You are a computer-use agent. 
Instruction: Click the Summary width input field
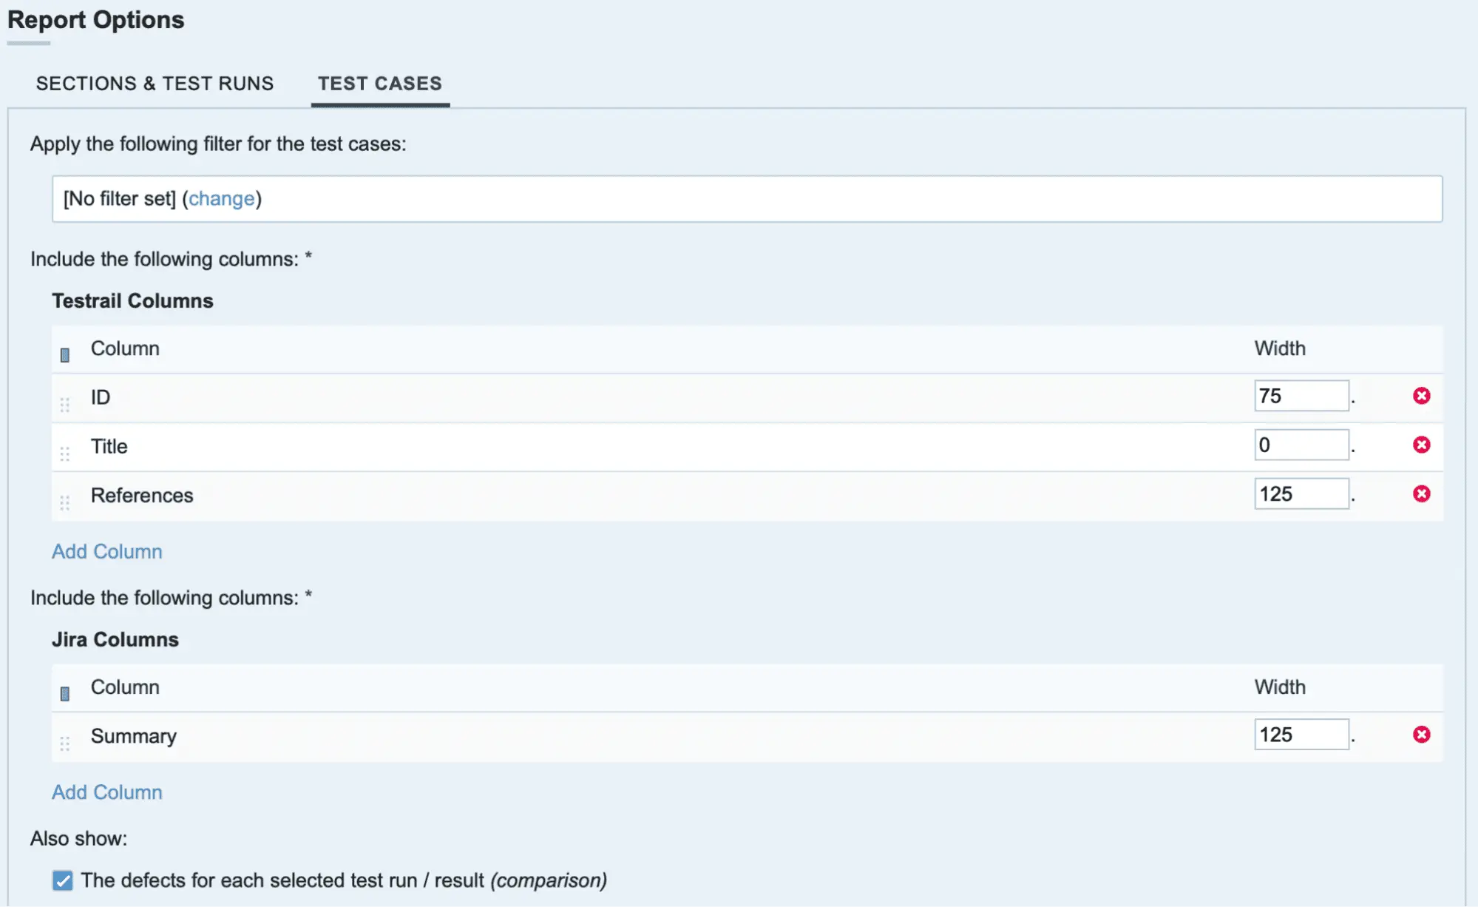point(1301,735)
